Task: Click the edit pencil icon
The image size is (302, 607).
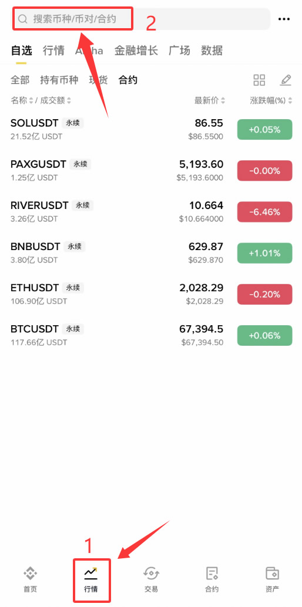Action: [286, 80]
